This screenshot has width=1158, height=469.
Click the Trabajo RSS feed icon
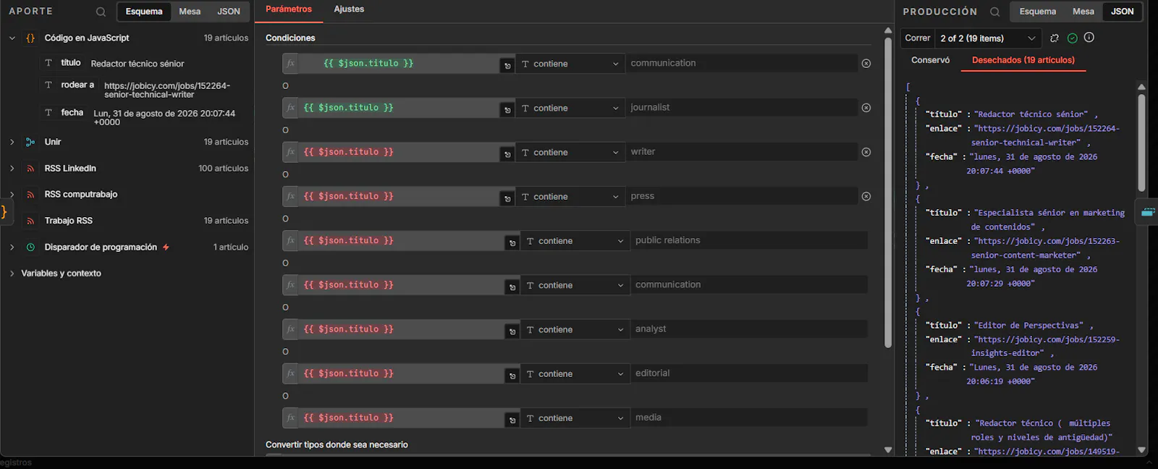(30, 221)
